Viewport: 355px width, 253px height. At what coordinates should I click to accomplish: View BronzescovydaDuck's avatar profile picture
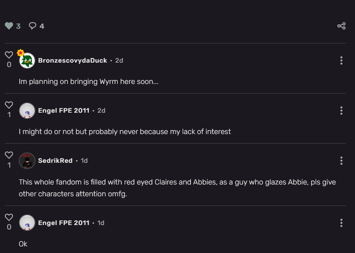coord(27,61)
